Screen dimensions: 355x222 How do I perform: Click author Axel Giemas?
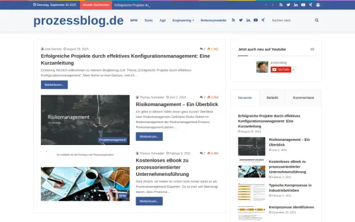coord(53,49)
